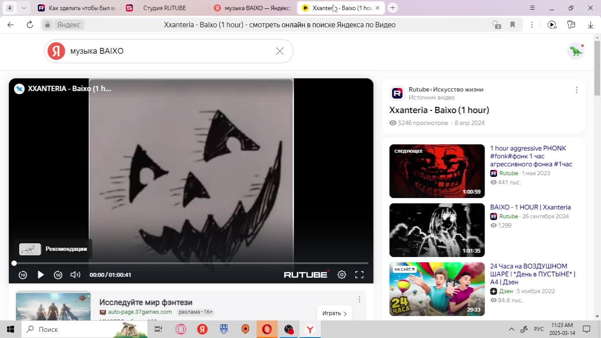Image resolution: width=601 pixels, height=338 pixels.
Task: Open the notification center
Action: pyautogui.click(x=586, y=329)
